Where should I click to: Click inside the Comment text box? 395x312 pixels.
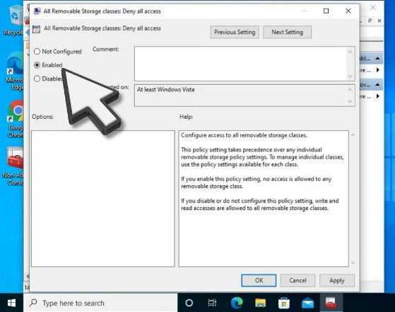(x=241, y=64)
